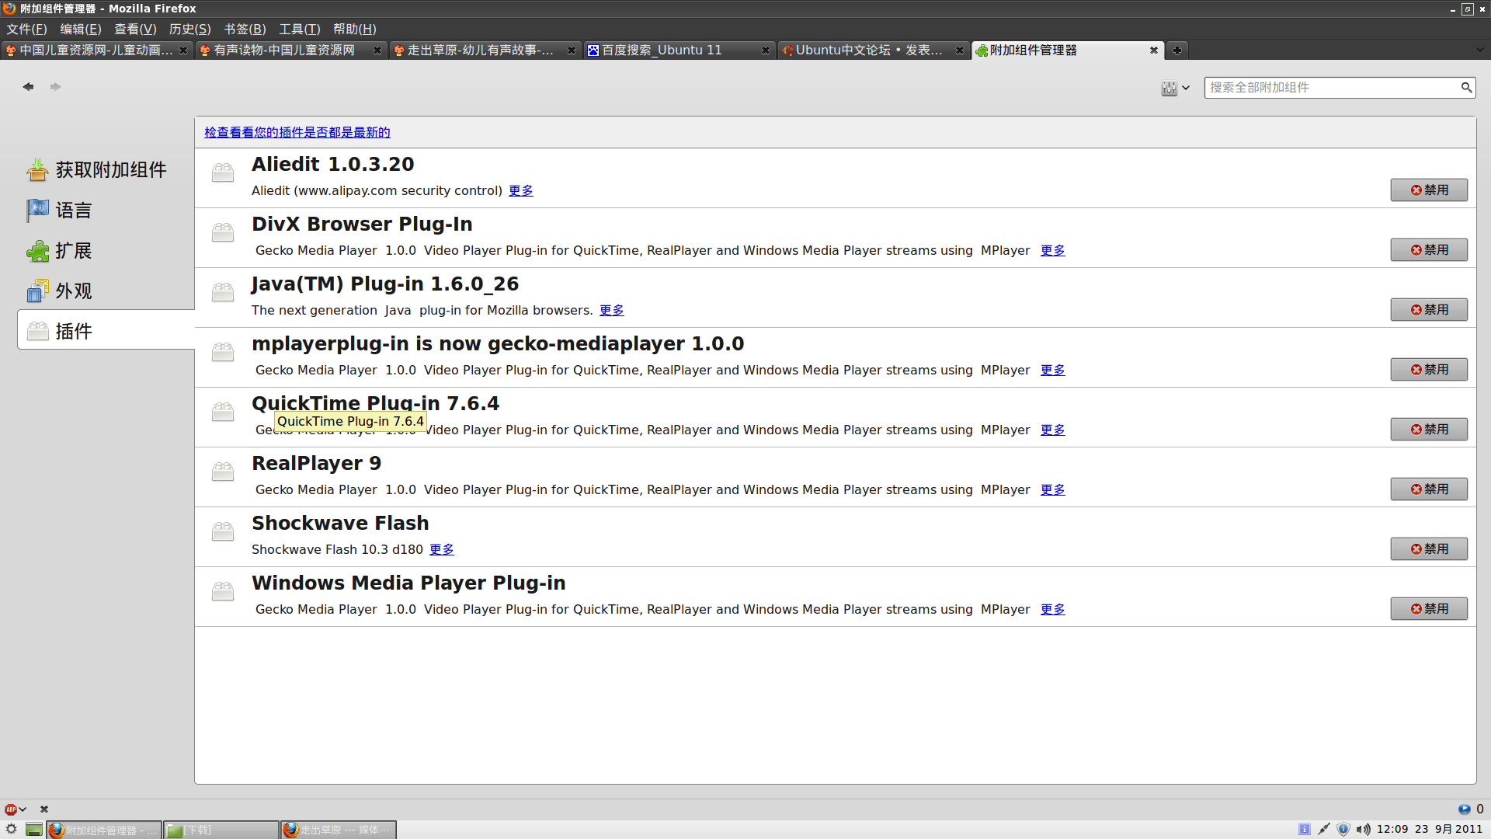Viewport: 1491px width, 839px height.
Task: Show 更多 details for mplayerplug-in
Action: click(x=1052, y=370)
